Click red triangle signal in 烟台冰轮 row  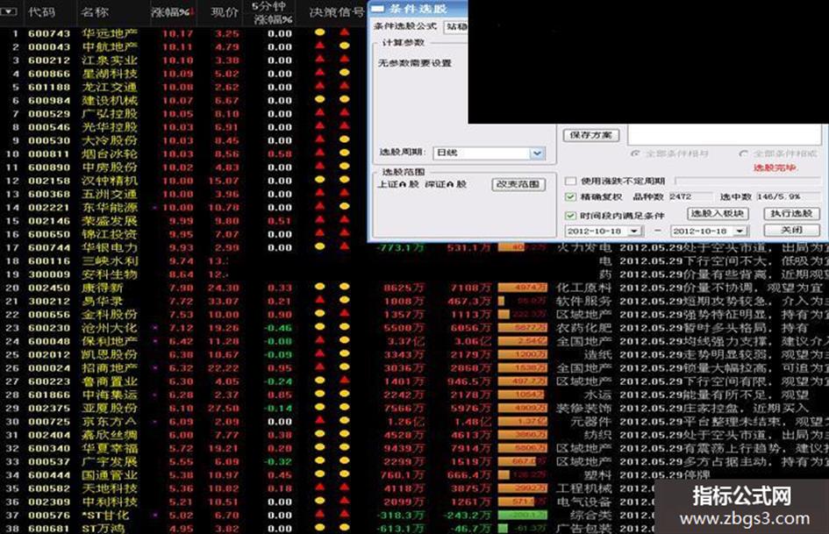[320, 153]
